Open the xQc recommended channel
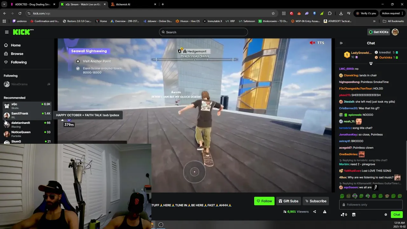 (x=27, y=106)
